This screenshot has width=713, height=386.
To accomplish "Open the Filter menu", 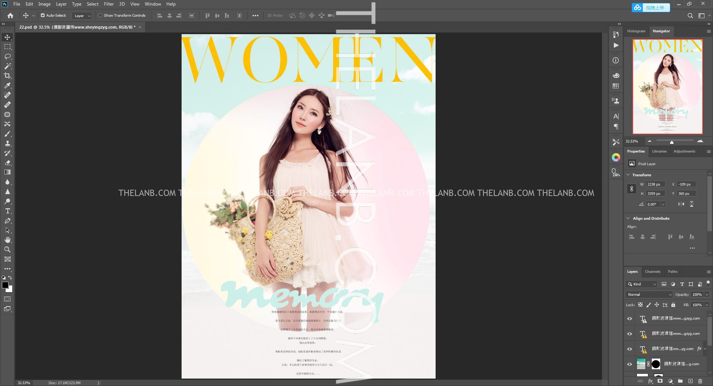I will click(108, 4).
